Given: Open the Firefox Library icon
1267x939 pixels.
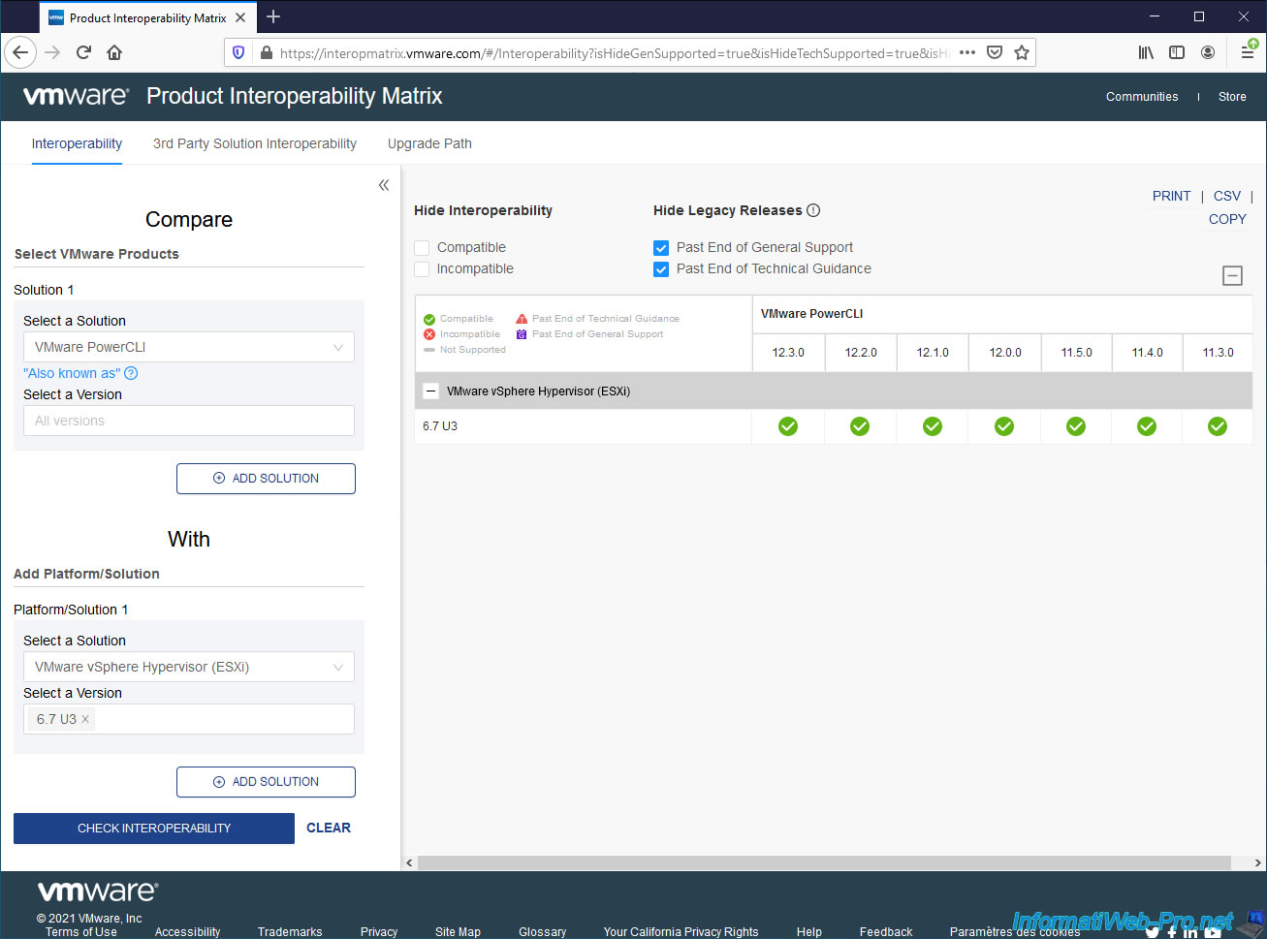Looking at the screenshot, I should pyautogui.click(x=1146, y=52).
